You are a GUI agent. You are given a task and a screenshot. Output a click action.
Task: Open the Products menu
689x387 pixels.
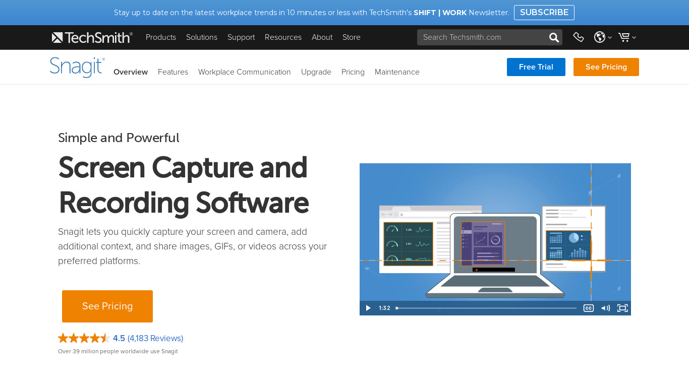pyautogui.click(x=161, y=37)
